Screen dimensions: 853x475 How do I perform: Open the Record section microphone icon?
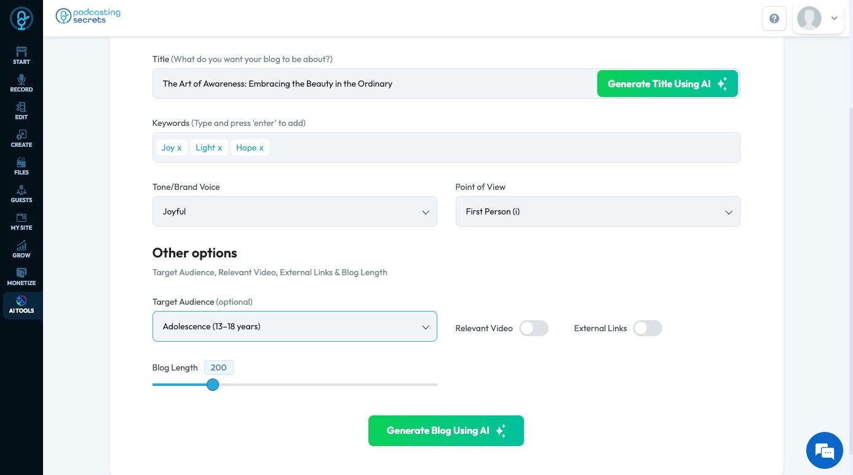coord(22,79)
